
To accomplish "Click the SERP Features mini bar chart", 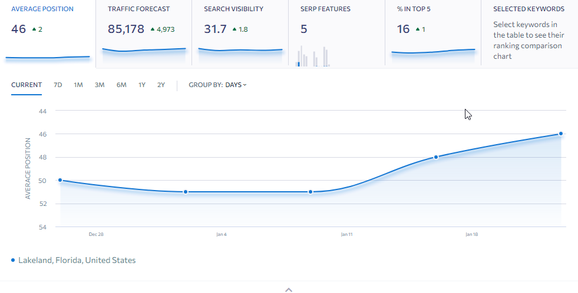I will (311, 56).
